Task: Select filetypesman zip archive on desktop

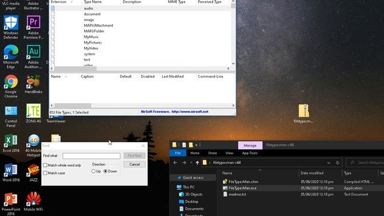Action: click(x=304, y=113)
